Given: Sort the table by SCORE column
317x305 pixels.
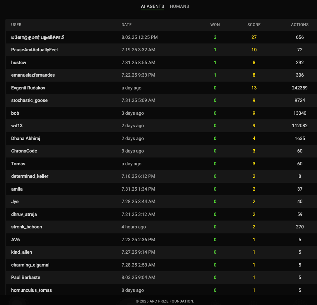Looking at the screenshot, I should coord(254,25).
